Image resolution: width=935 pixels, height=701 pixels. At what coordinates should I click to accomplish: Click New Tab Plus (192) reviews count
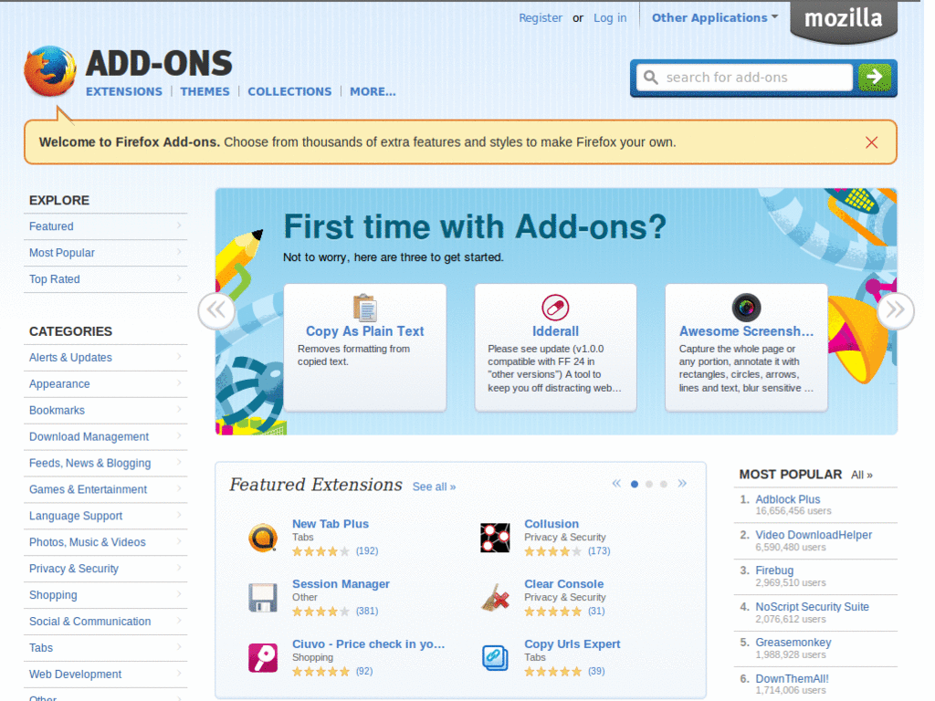click(367, 551)
